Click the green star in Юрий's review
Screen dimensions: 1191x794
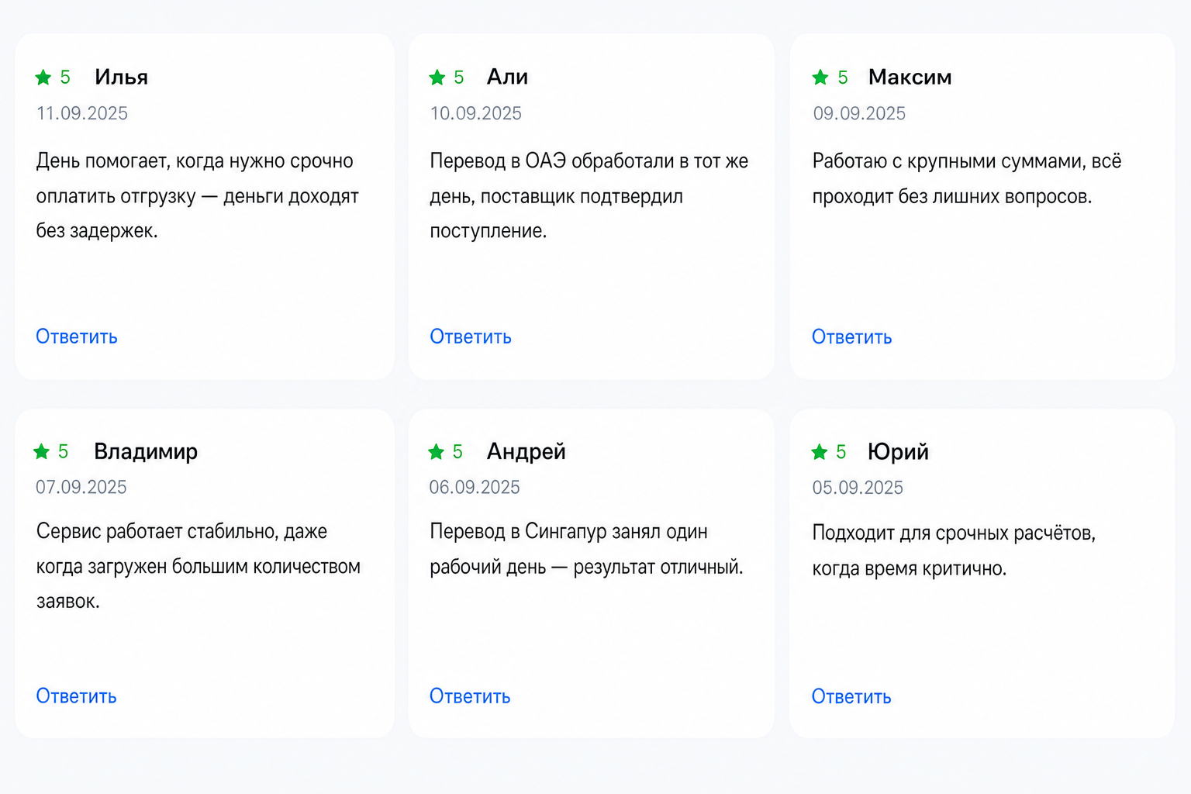820,452
